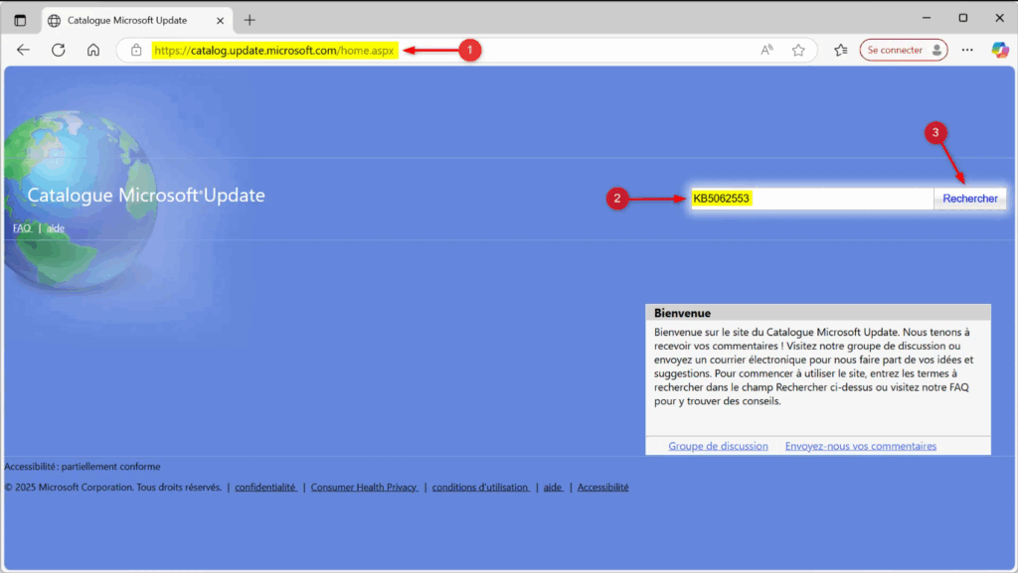View site information via the lock icon
Screen dimensions: 1018x573
pos(135,50)
